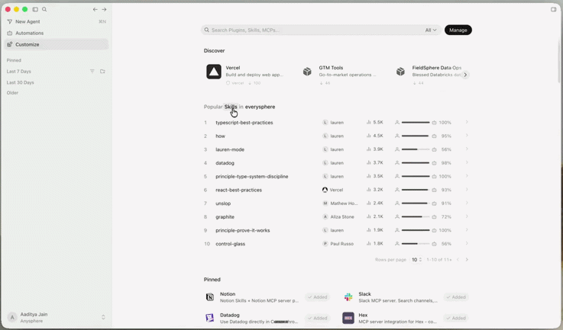This screenshot has width=563, height=330.
Task: Expand typescript-best-practices row chevron
Action: [x=467, y=122]
